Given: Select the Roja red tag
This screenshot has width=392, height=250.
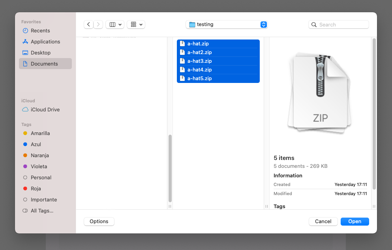Looking at the screenshot, I should coord(36,188).
